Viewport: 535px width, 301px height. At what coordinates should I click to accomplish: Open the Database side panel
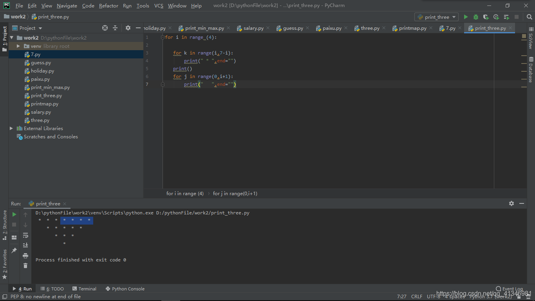pos(531,69)
